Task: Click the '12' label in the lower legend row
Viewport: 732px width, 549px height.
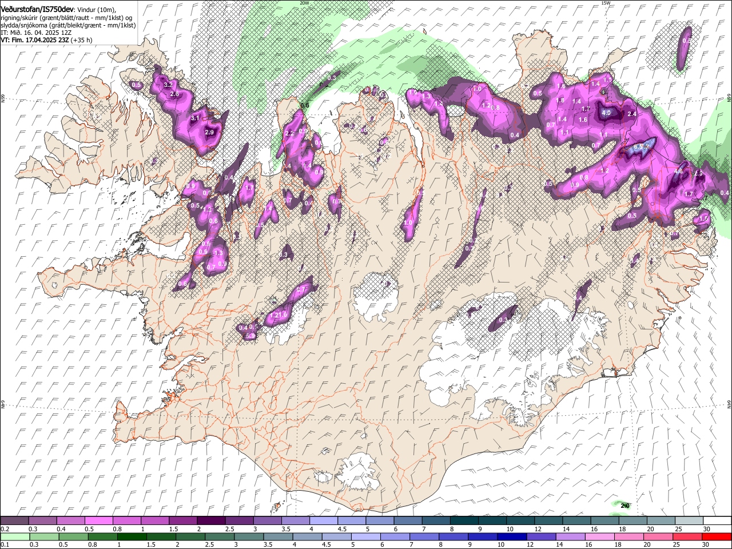Action: pos(530,544)
